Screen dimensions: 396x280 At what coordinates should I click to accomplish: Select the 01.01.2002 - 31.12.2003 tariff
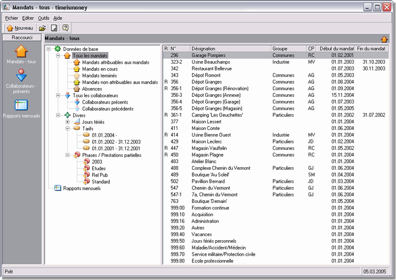point(116,142)
